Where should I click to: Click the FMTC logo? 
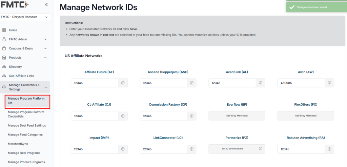[x=15, y=5]
